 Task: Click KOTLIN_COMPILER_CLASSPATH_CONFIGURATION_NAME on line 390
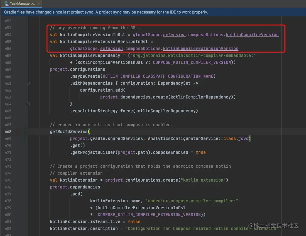tap(158, 76)
